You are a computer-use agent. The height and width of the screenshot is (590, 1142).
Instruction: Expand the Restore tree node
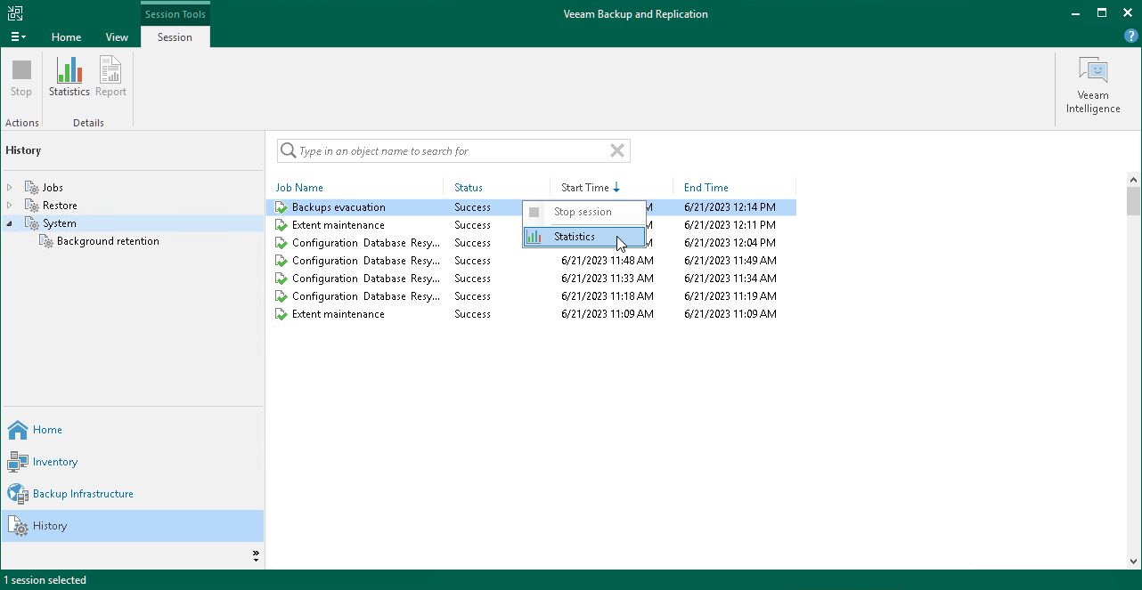9,205
